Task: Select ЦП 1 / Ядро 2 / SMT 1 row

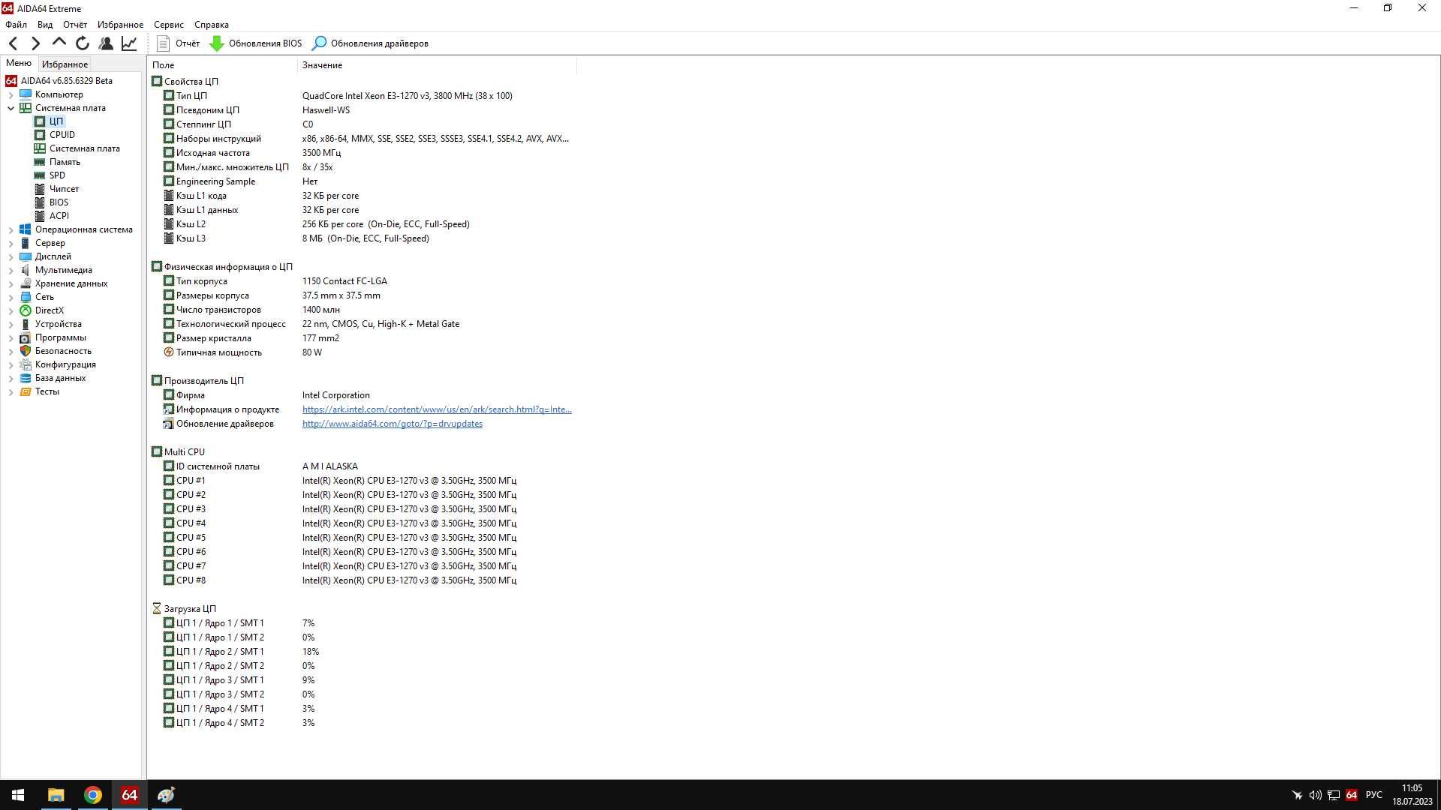Action: tap(363, 652)
